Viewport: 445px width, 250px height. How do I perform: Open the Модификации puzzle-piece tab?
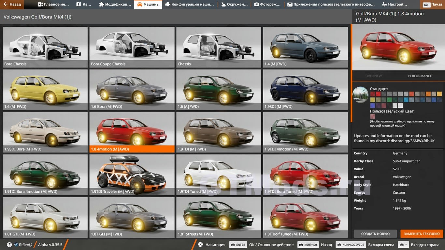pos(115,5)
